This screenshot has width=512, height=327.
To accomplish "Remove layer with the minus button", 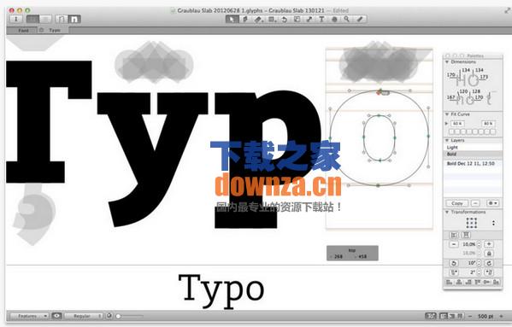I will pyautogui.click(x=475, y=203).
